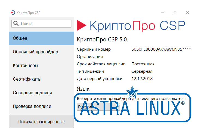Image resolution: width=202 pixels, height=137 pixels.
Task: Click the serial number 5050FE00000AKYAW6N35*****
Action: [x=162, y=49]
